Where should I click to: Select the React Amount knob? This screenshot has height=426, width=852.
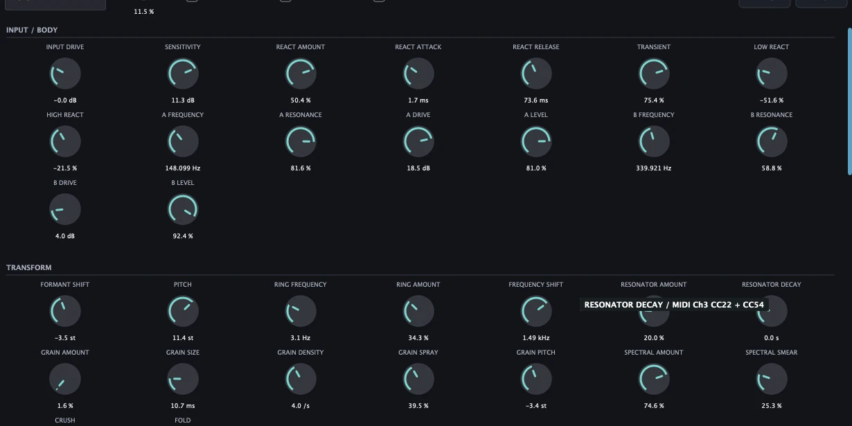[x=301, y=73]
